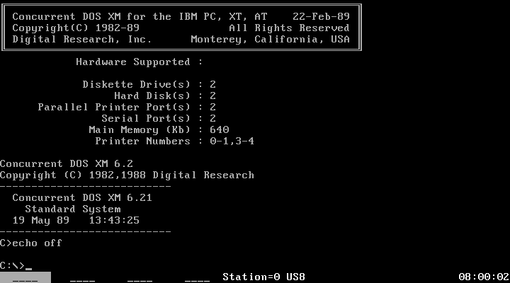Click the '640' memory value
510x283 pixels.
pos(219,130)
